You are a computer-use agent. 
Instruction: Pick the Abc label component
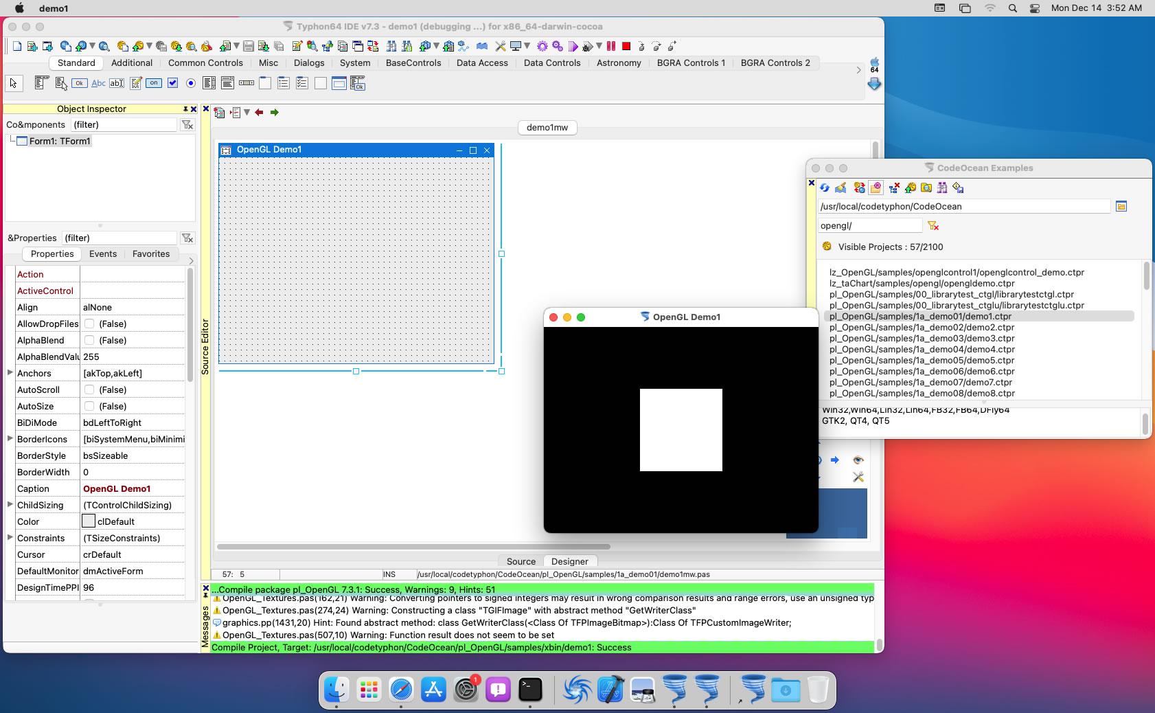[x=98, y=83]
